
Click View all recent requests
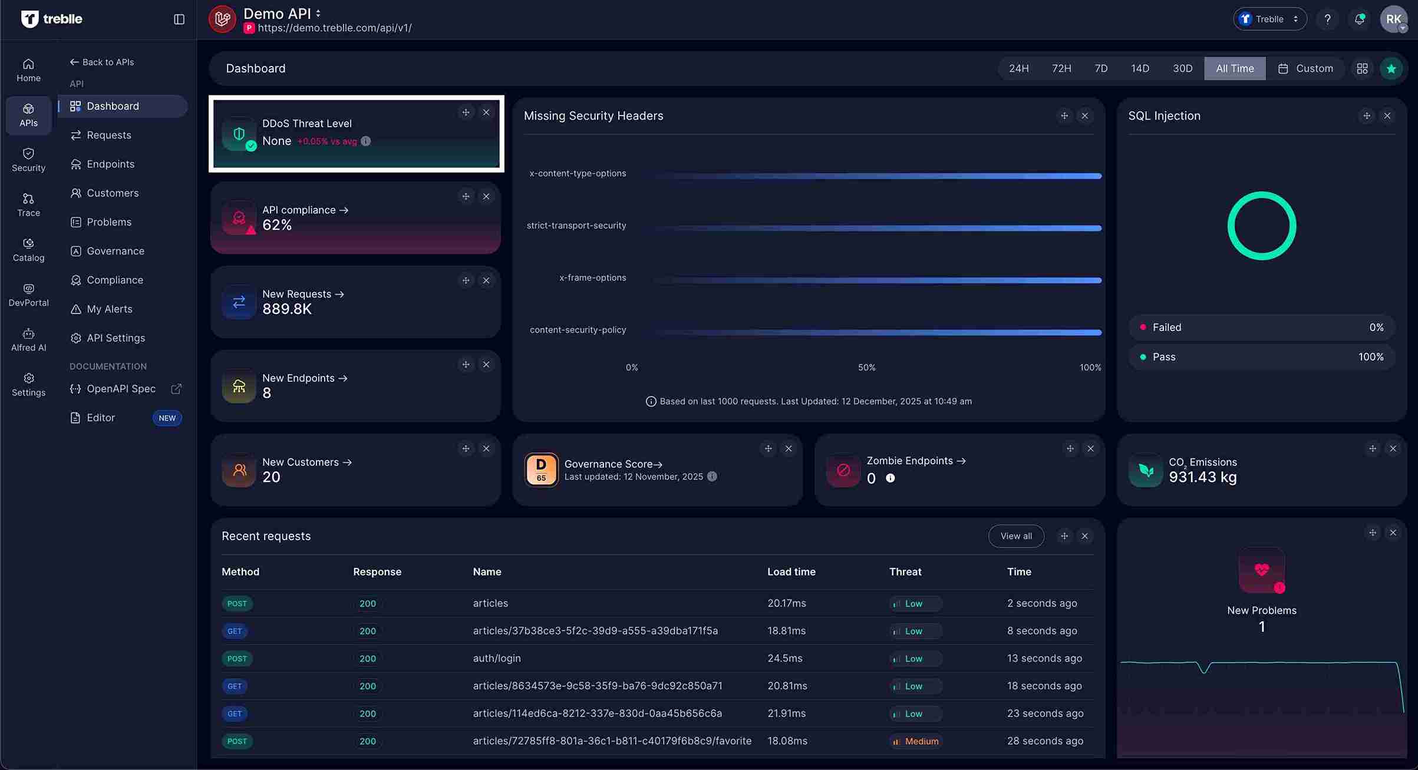pyautogui.click(x=1015, y=536)
